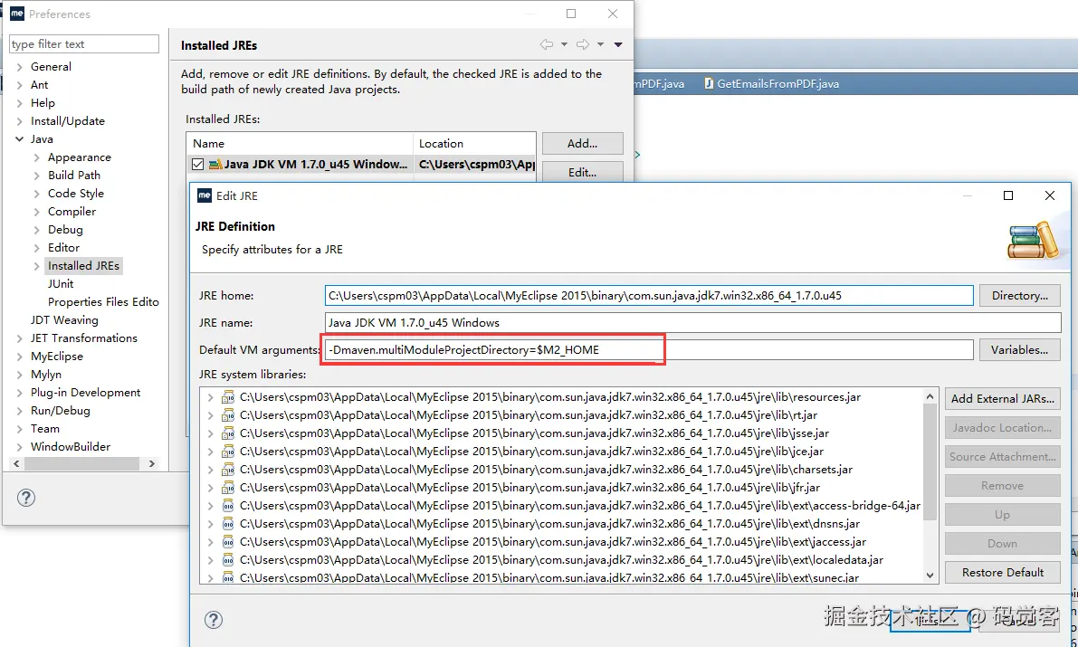Expand the resources.jar library entry
This screenshot has width=1078, height=647.
pos(210,397)
